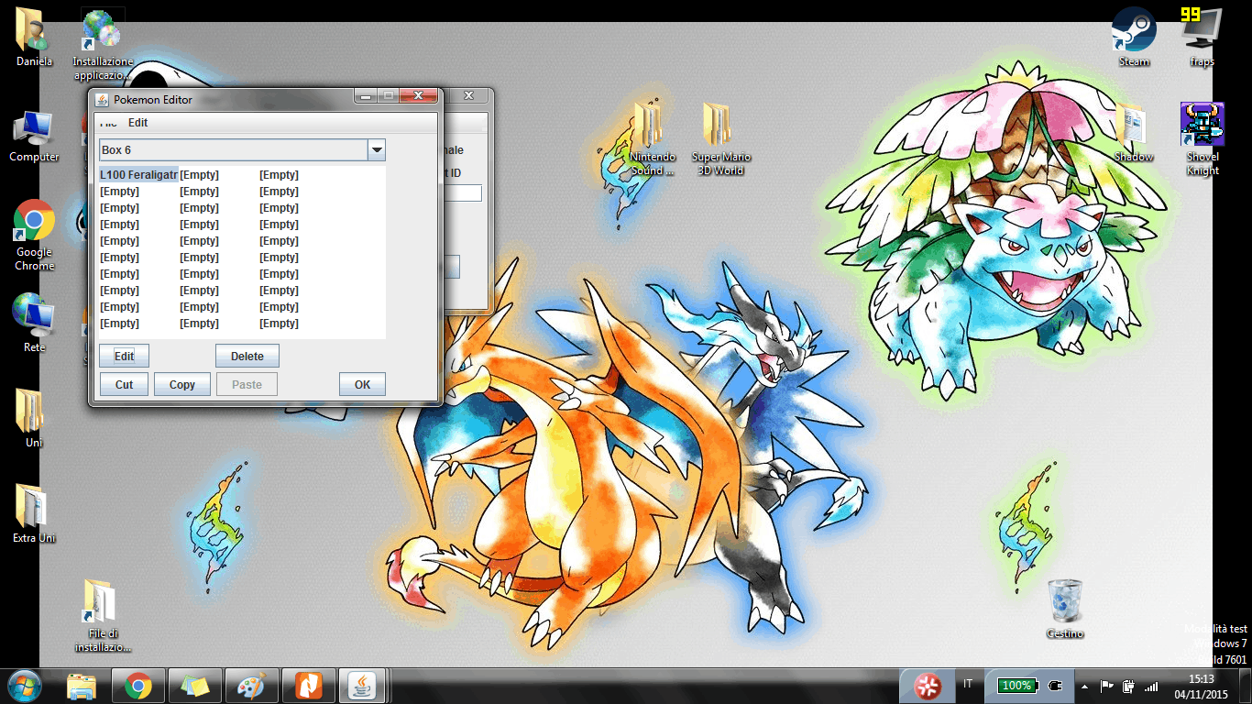Select the Shovel Knight shortcut
The width and height of the screenshot is (1252, 704).
pos(1202,139)
